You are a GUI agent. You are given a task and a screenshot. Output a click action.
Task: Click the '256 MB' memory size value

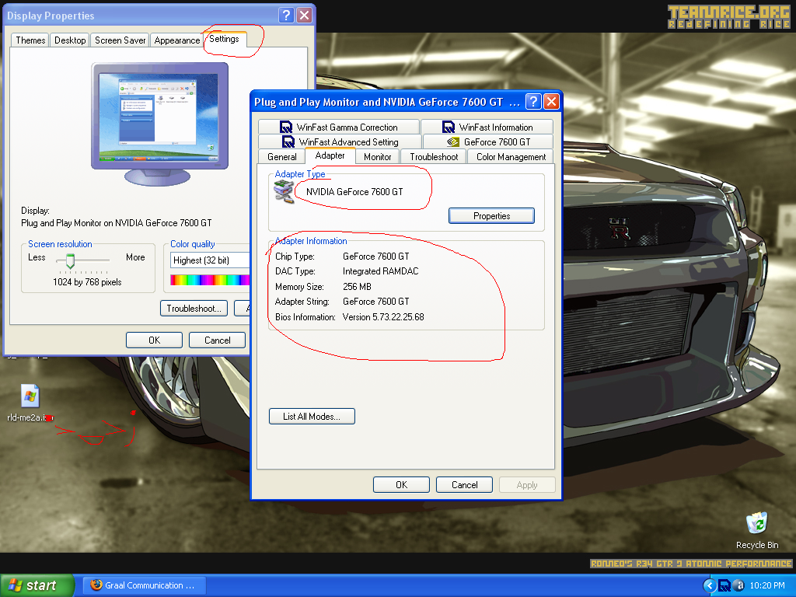357,287
